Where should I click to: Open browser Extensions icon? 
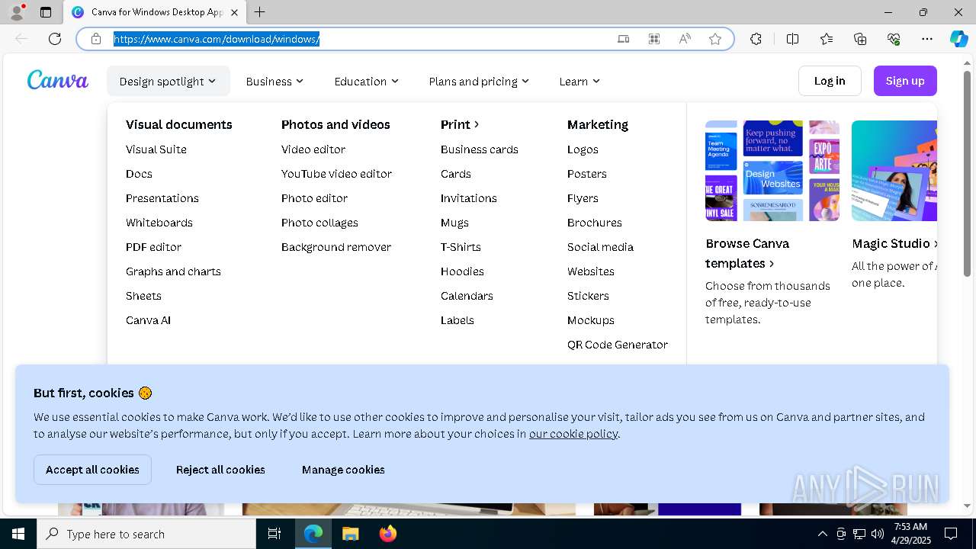[756, 39]
